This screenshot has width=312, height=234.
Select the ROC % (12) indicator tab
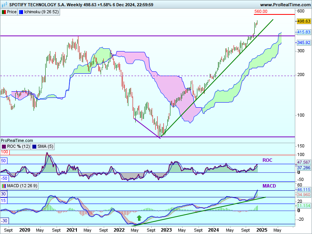18,147
